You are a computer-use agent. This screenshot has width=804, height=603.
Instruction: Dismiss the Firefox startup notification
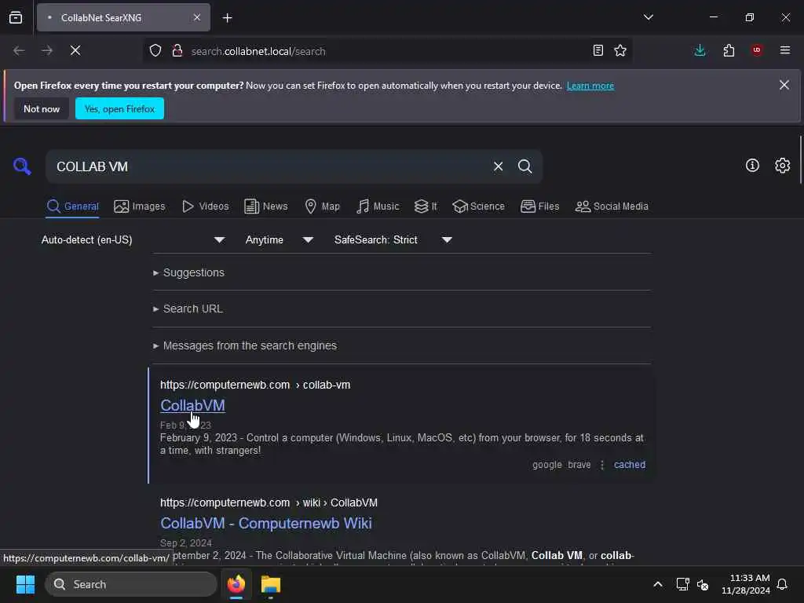click(x=784, y=85)
